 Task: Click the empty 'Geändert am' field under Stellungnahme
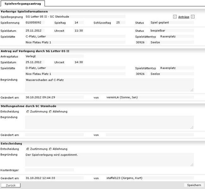tap(54, 135)
